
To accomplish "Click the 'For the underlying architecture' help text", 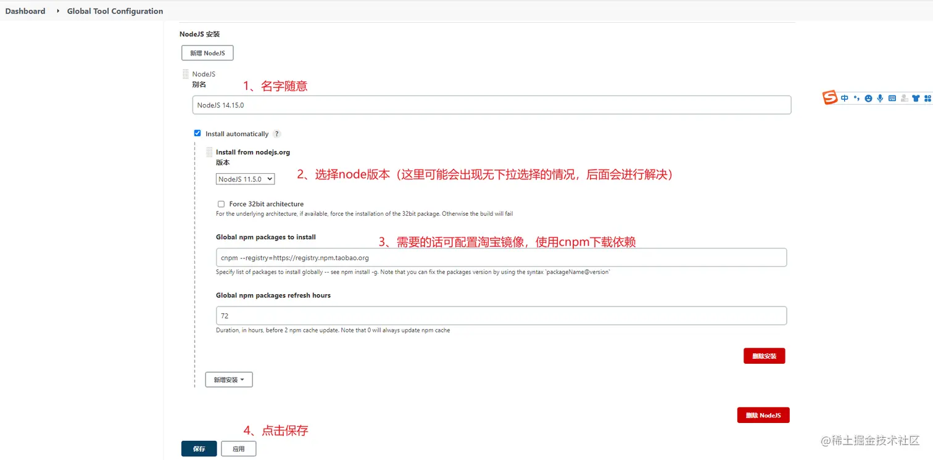I will 365,214.
